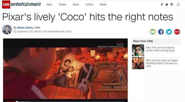Click the CNN logo
This screenshot has width=185, height=102.
coord(6,4)
